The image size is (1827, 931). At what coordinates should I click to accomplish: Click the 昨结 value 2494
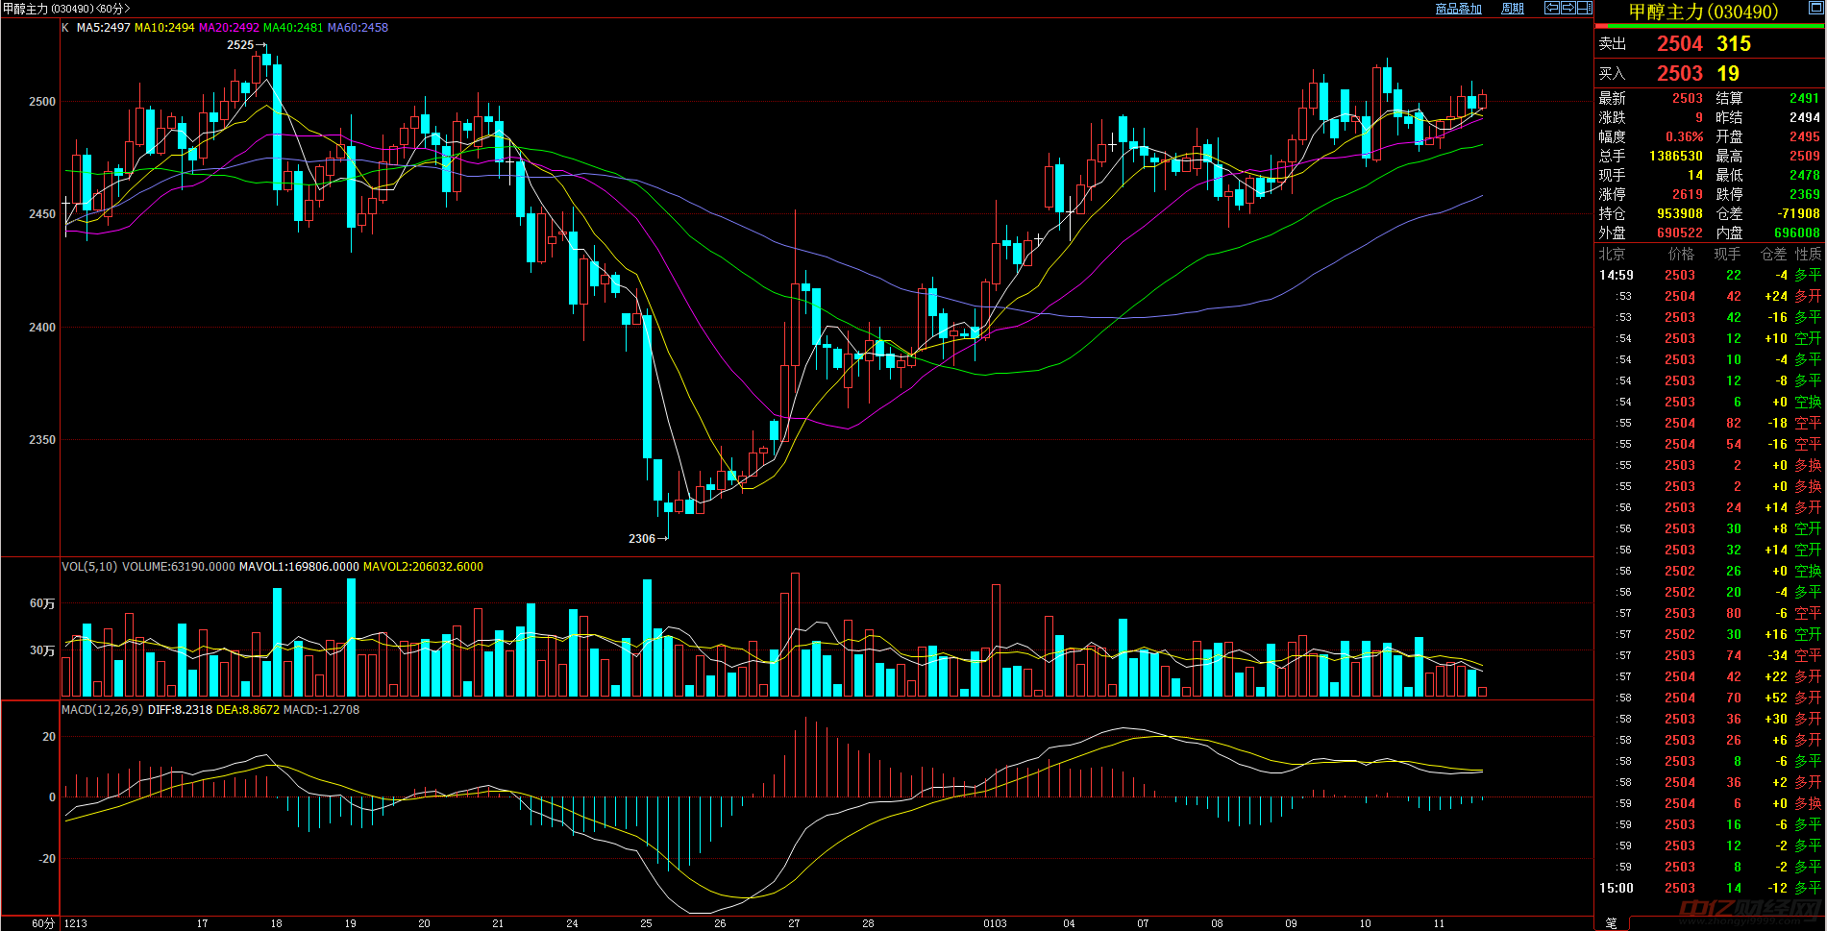[x=1804, y=118]
